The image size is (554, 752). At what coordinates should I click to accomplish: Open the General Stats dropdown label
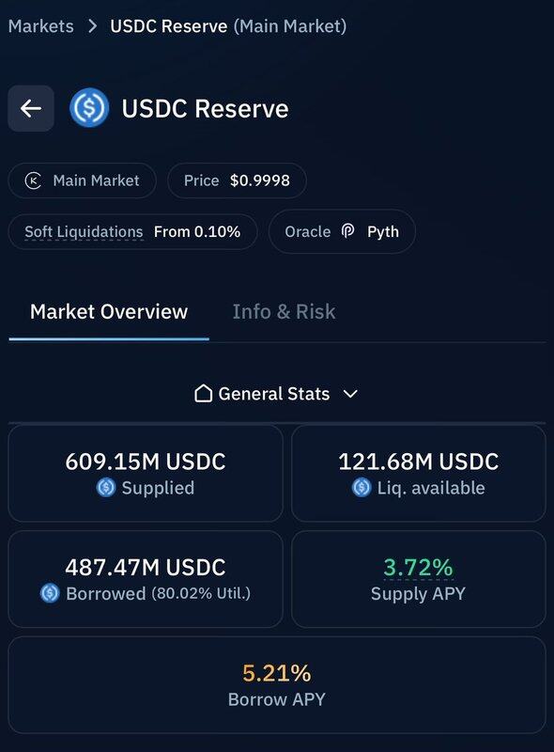click(274, 394)
